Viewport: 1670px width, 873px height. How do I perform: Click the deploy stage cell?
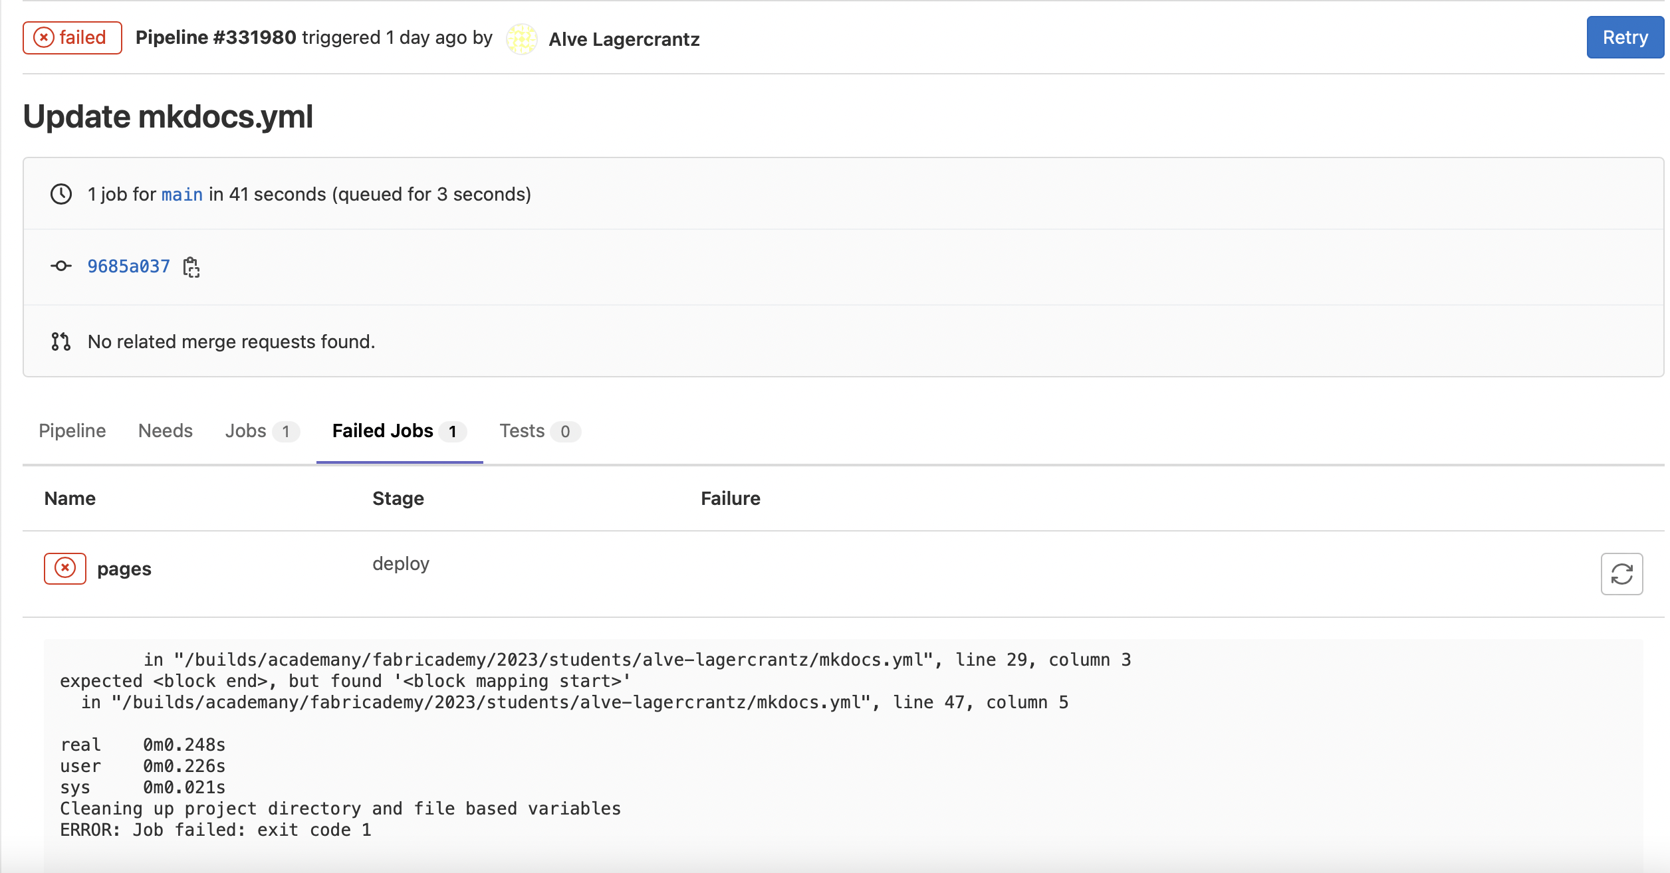coord(401,563)
